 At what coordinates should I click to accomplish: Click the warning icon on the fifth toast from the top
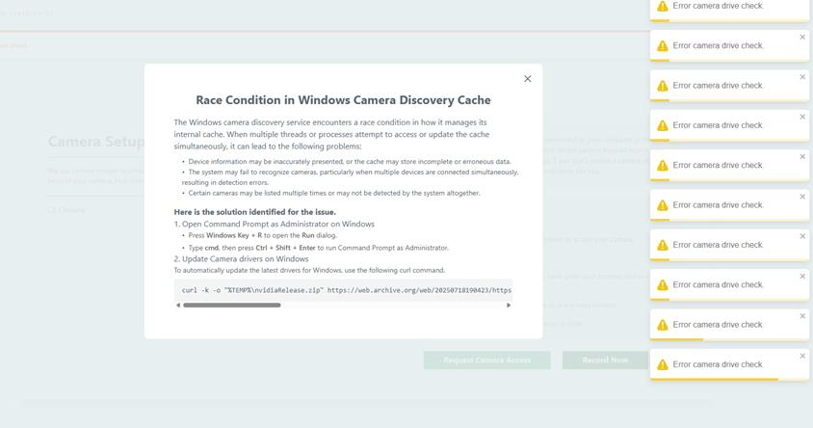click(663, 166)
